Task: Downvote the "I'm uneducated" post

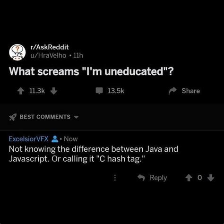Action: click(54, 91)
